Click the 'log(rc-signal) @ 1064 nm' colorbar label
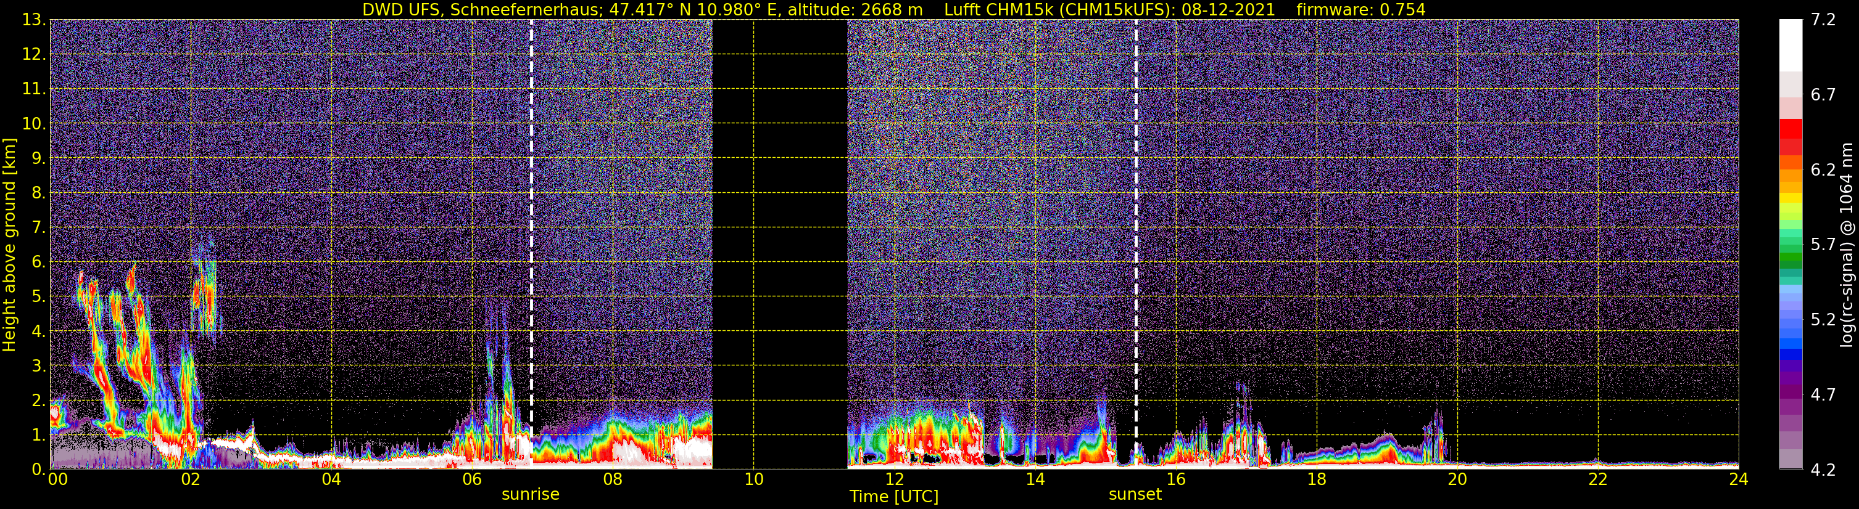Viewport: 1859px width, 509px height. 1846,245
